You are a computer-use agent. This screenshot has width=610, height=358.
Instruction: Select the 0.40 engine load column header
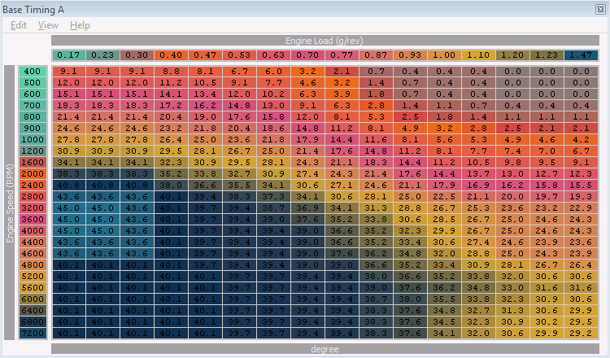tap(171, 55)
